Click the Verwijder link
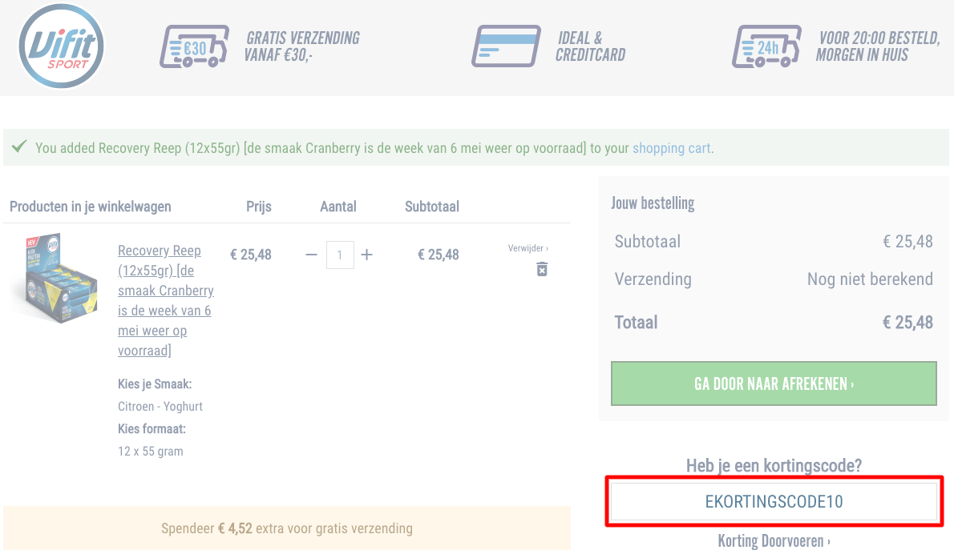This screenshot has height=554, width=954. pyautogui.click(x=528, y=248)
